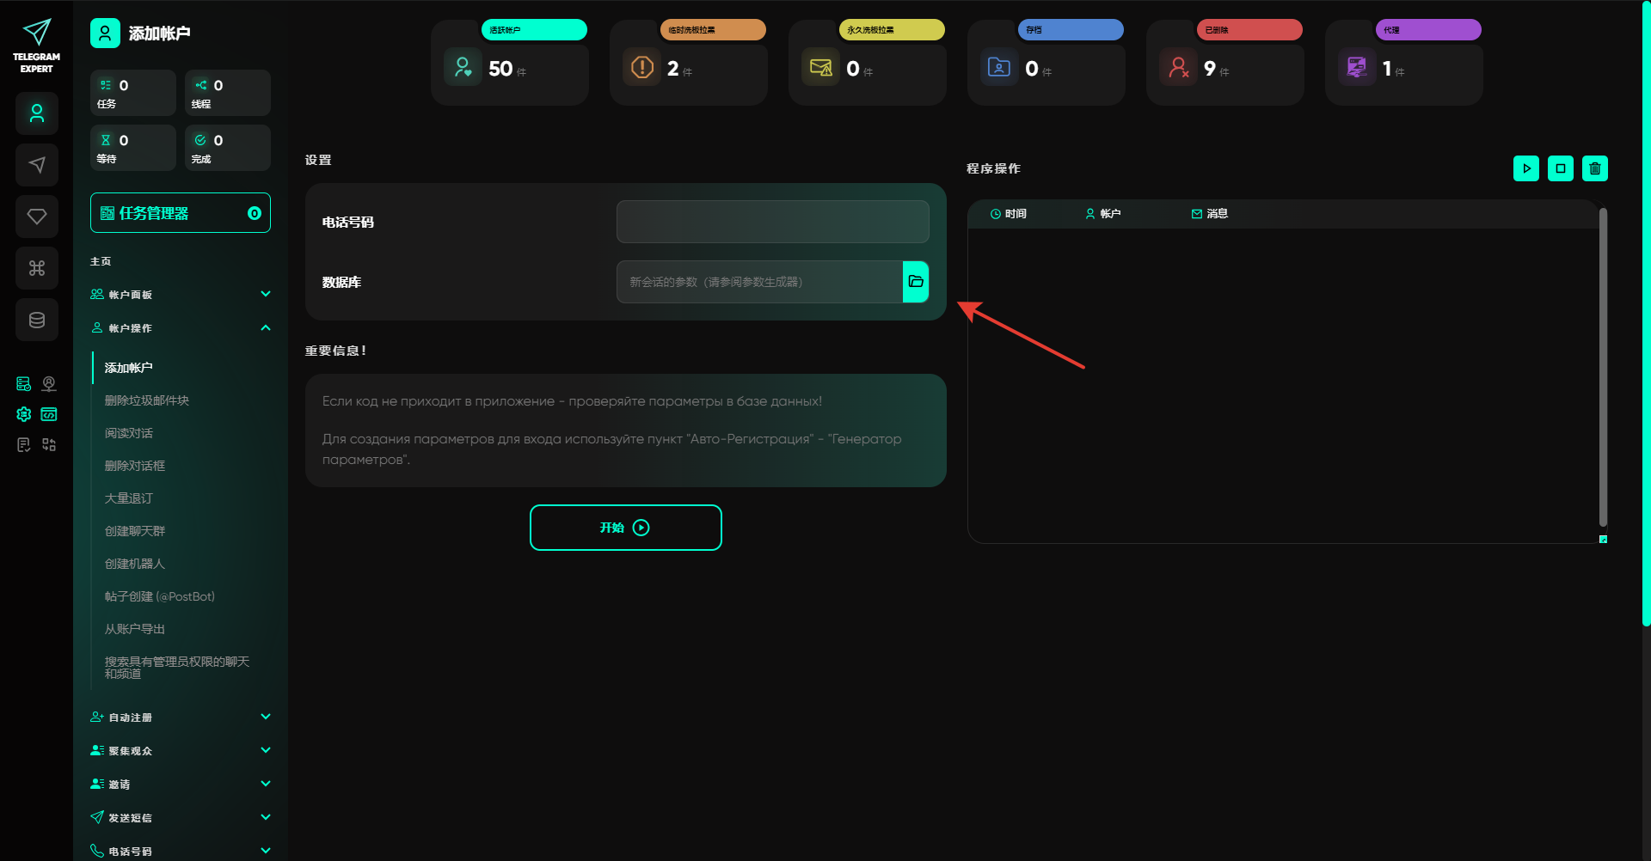Open the 任务管理器 task manager button

(181, 213)
